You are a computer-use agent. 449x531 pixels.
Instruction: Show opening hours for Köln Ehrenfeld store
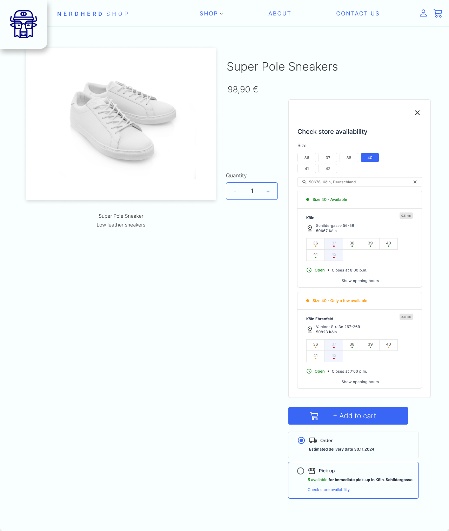point(360,382)
